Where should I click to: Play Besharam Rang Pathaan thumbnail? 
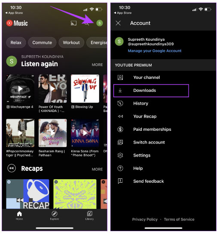pos(52,133)
